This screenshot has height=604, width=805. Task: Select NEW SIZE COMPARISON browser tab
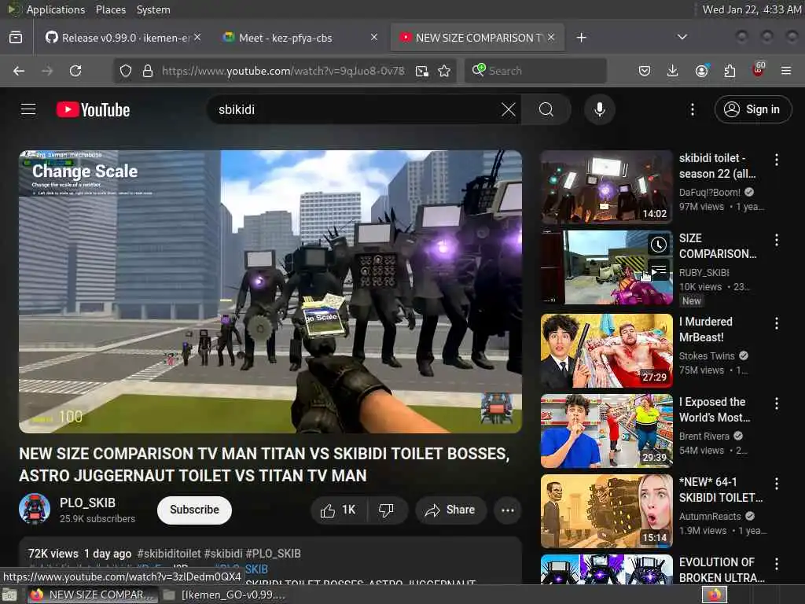tap(477, 38)
